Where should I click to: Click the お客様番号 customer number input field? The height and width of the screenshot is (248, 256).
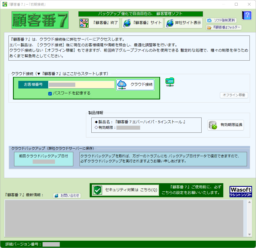[81, 85]
